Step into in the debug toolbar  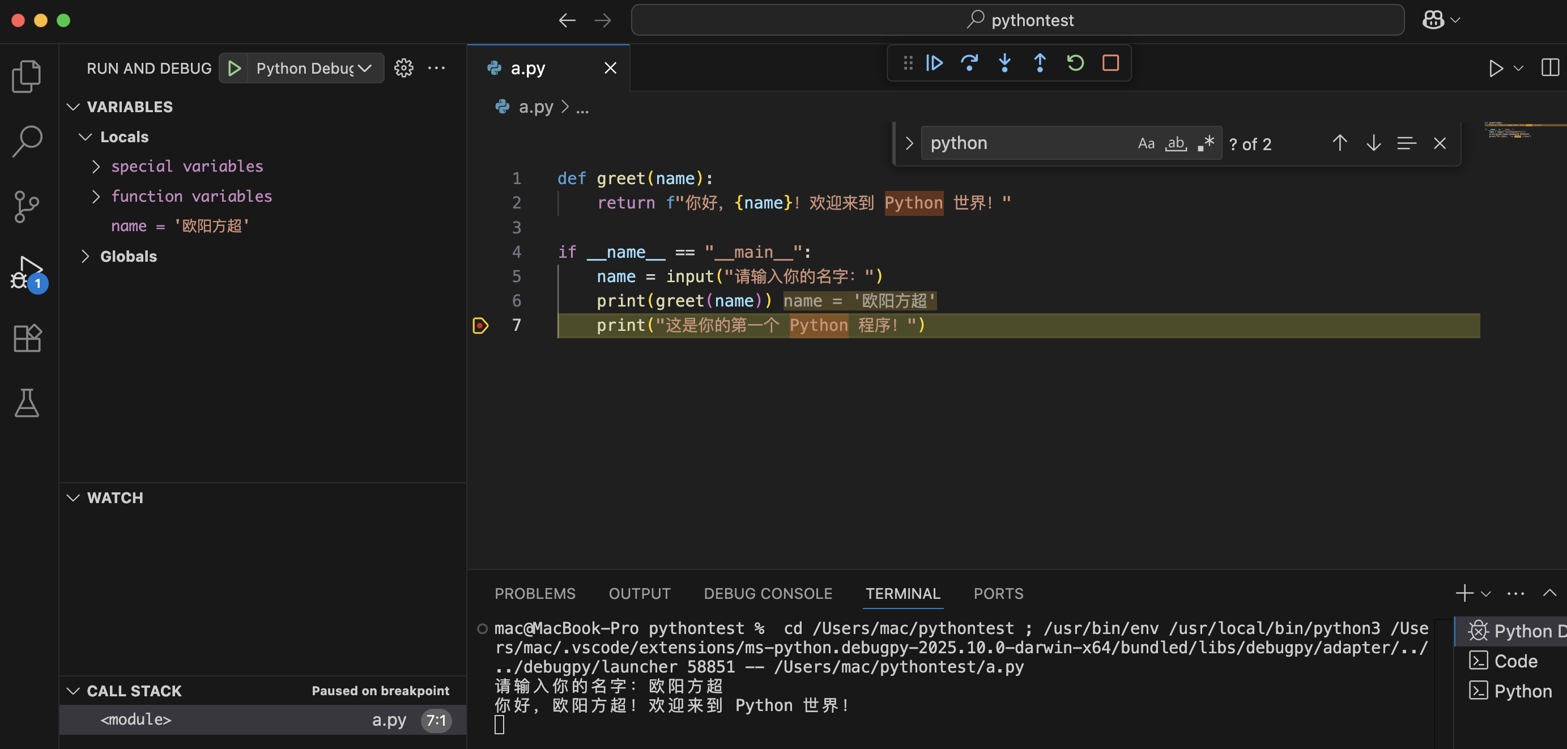point(1005,63)
